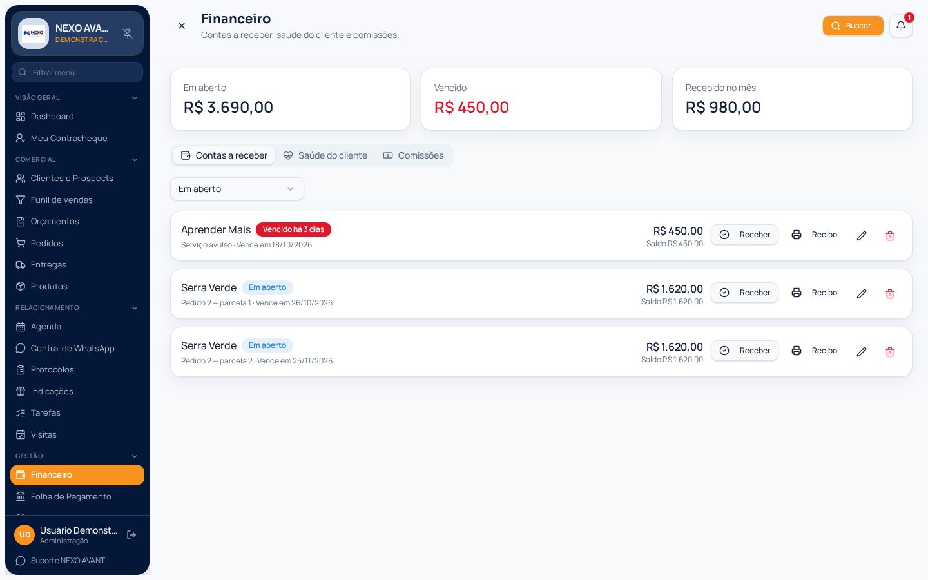This screenshot has height=580, width=928.
Task: Delete the Aprender Mais receivable with trash icon
Action: [x=890, y=236]
